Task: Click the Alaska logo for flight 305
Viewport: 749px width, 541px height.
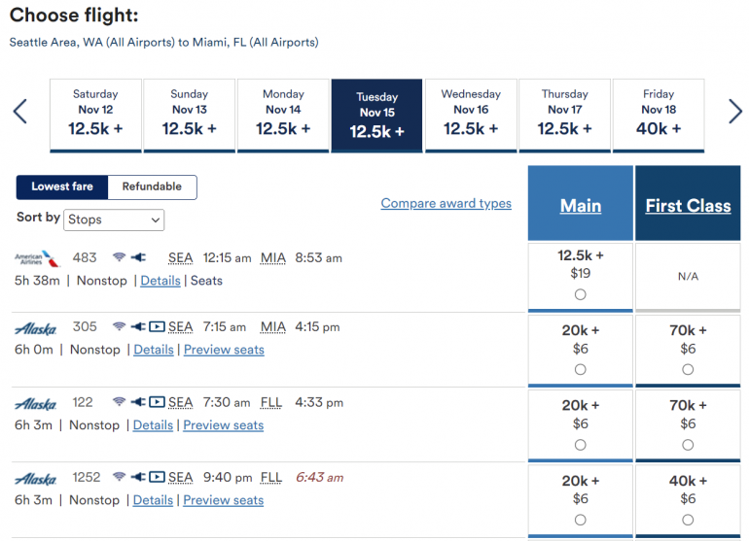Action: pos(36,328)
